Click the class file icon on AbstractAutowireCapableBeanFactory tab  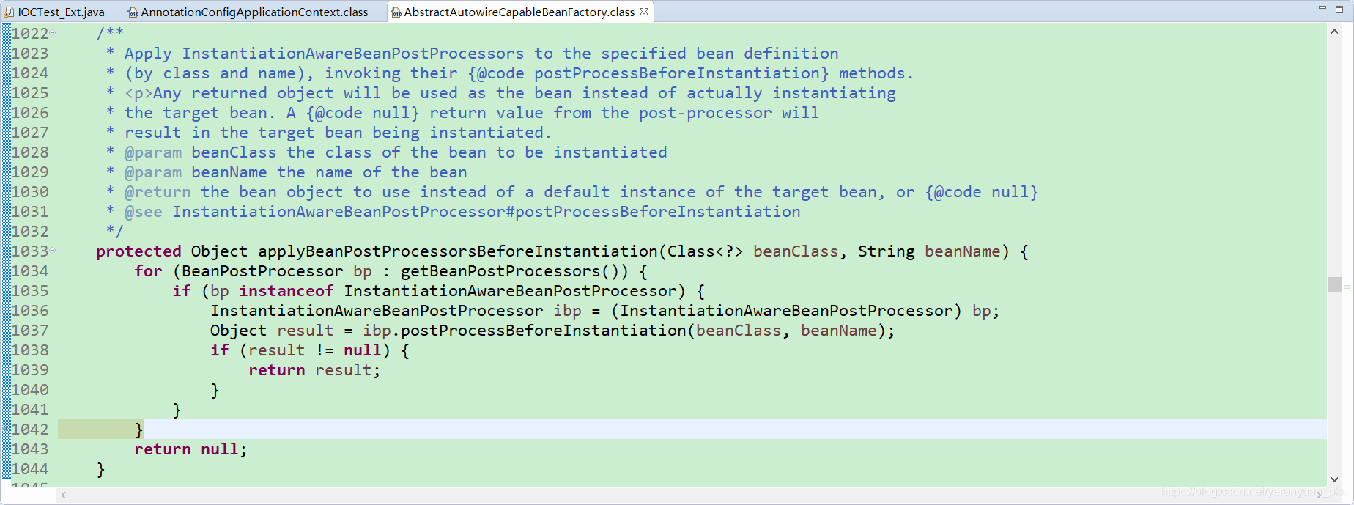[x=396, y=12]
